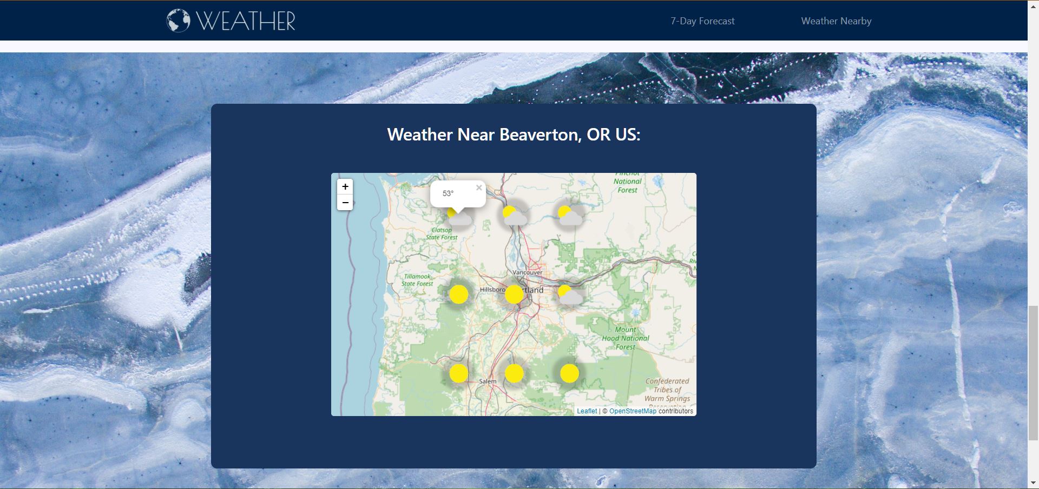Open the 7-Day Forecast menu
This screenshot has width=1039, height=489.
point(702,21)
